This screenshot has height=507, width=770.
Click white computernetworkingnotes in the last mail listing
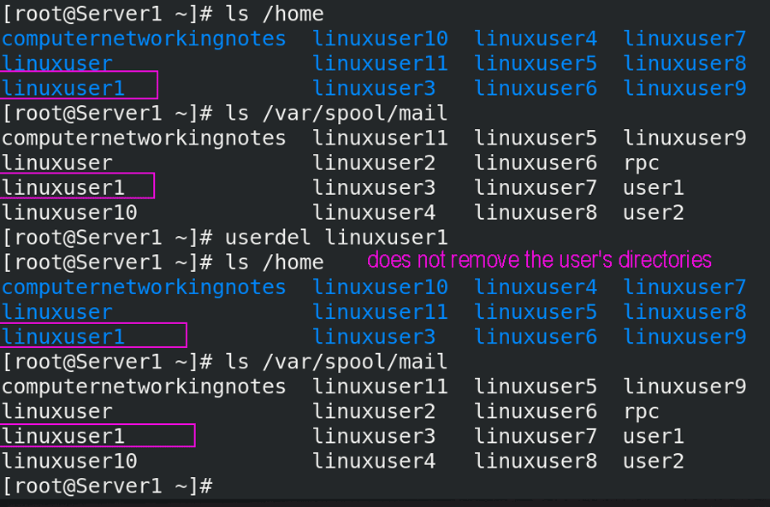pyautogui.click(x=144, y=386)
